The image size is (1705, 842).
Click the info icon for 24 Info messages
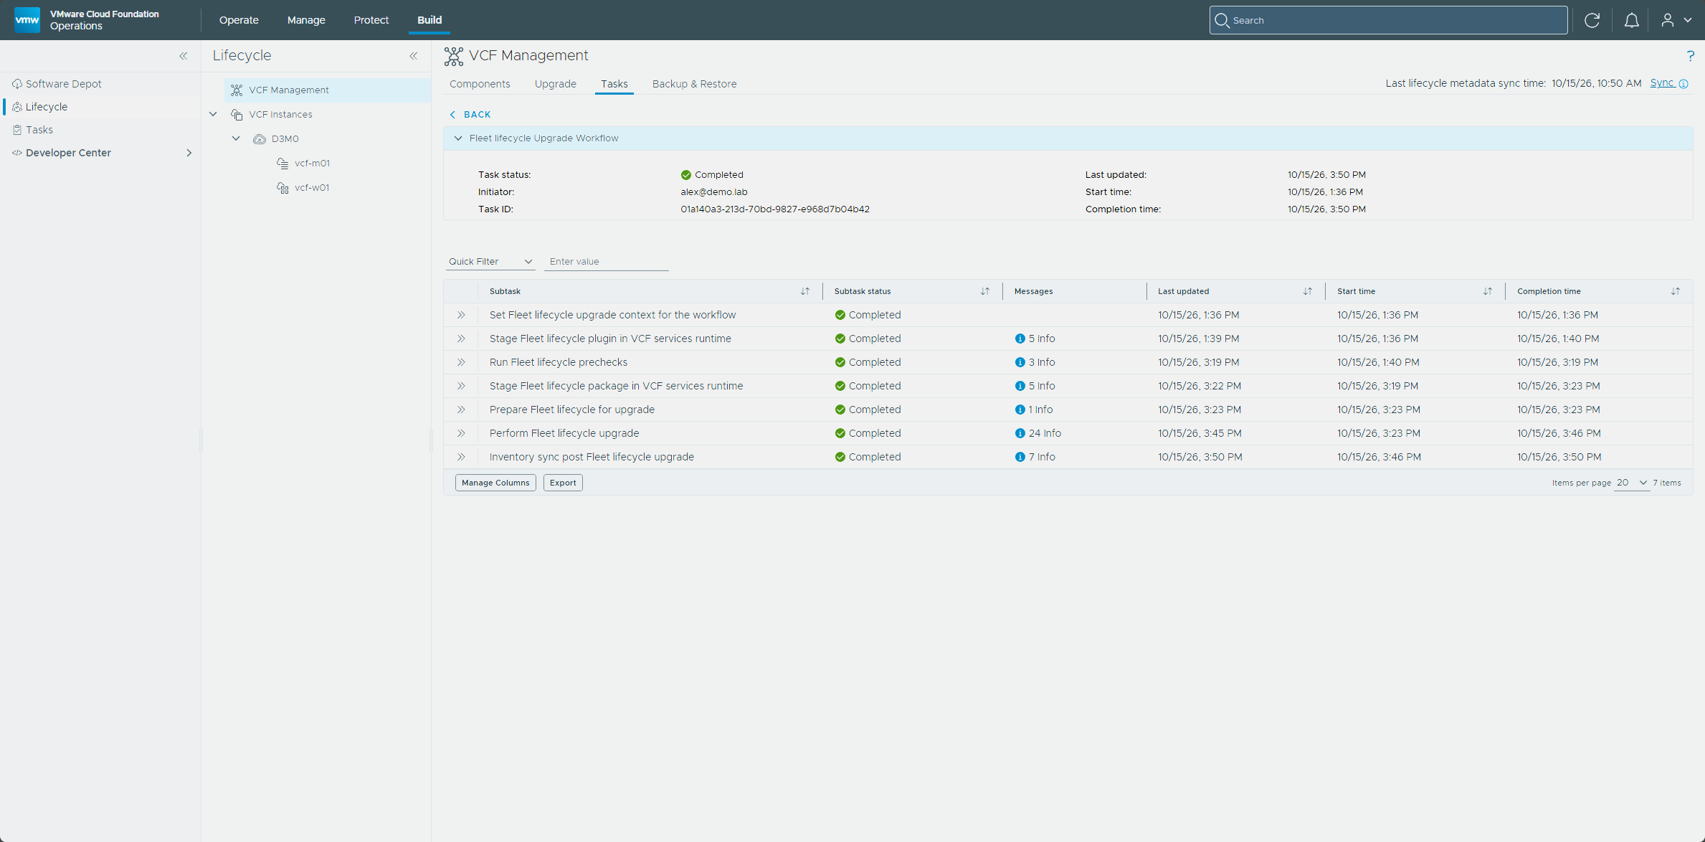click(x=1020, y=433)
